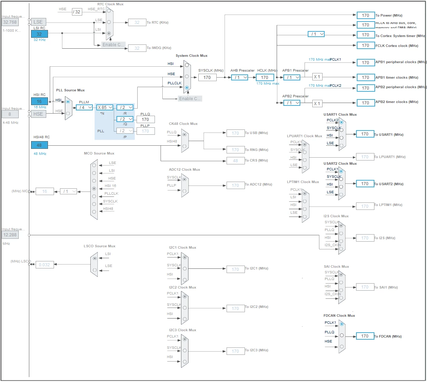Click Enable CSS button below RTC Clock Mux
This screenshot has height=382, width=427.
pos(113,44)
